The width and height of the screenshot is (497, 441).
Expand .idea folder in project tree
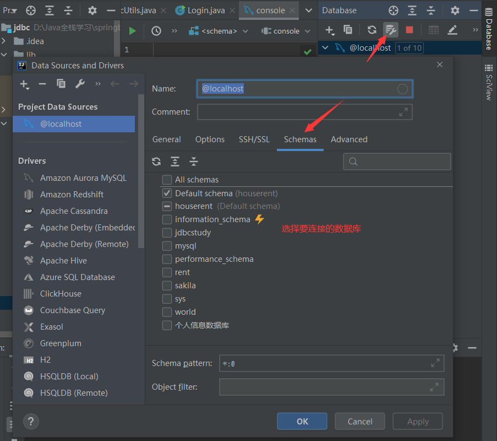3,41
